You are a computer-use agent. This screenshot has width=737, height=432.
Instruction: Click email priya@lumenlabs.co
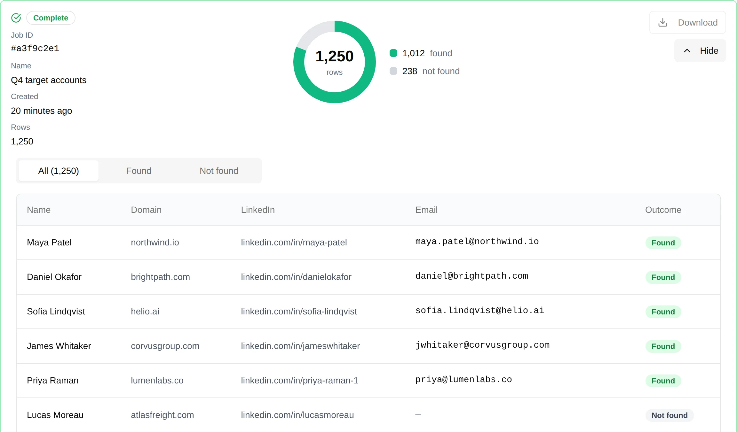[464, 380]
